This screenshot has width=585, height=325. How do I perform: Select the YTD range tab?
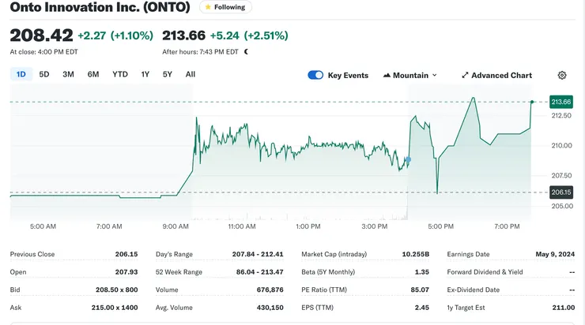pos(120,74)
